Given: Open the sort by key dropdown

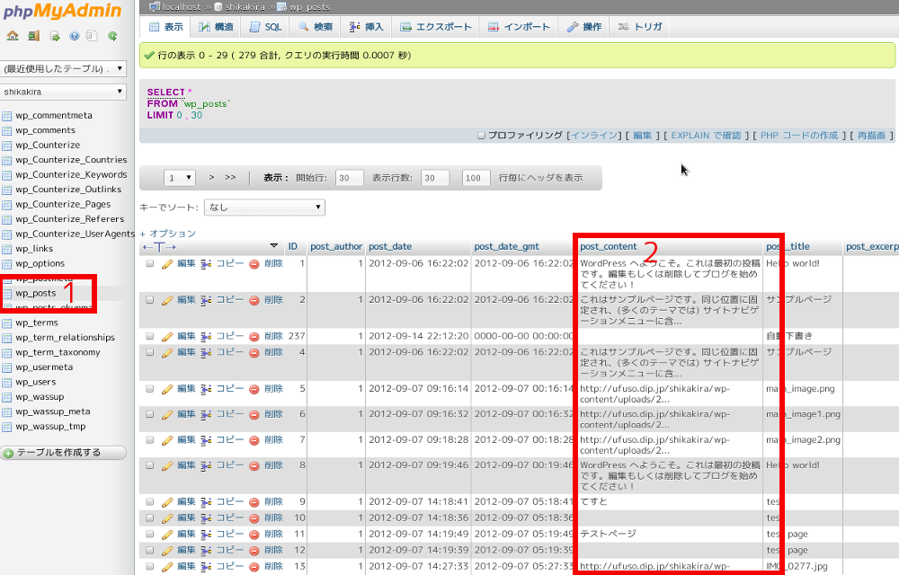Looking at the screenshot, I should tap(264, 208).
